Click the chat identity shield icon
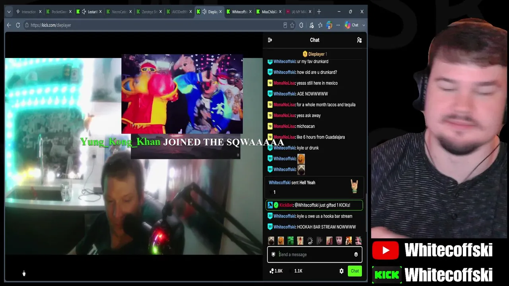Image resolution: width=509 pixels, height=286 pixels. click(x=273, y=255)
